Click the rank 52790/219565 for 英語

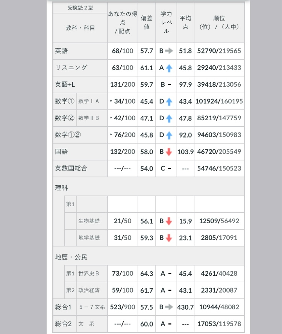pos(219,51)
